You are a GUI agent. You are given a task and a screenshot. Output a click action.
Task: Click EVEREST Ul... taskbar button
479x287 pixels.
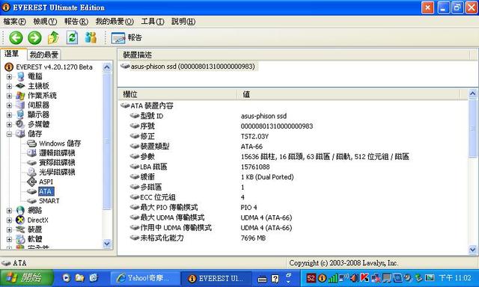216,278
